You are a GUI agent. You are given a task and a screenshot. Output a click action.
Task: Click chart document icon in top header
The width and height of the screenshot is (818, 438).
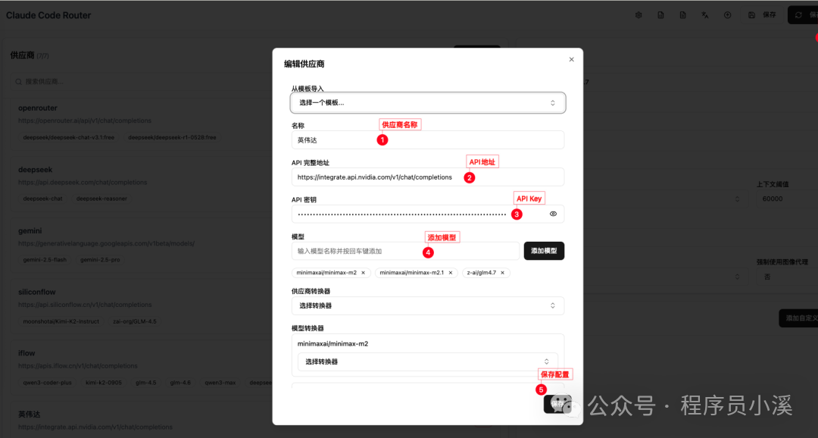[660, 15]
